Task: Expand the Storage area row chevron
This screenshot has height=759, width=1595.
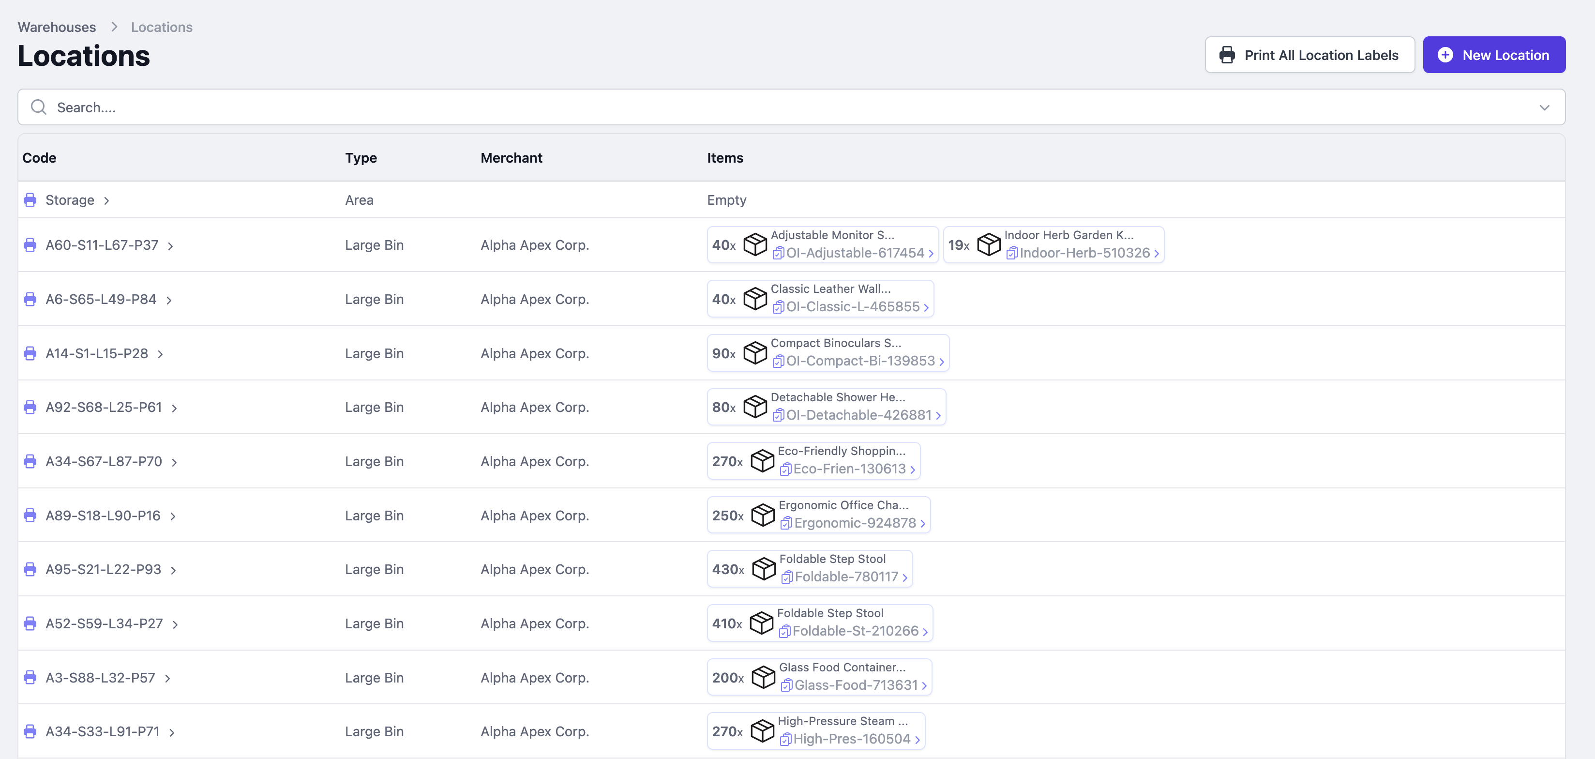Action: click(x=106, y=201)
